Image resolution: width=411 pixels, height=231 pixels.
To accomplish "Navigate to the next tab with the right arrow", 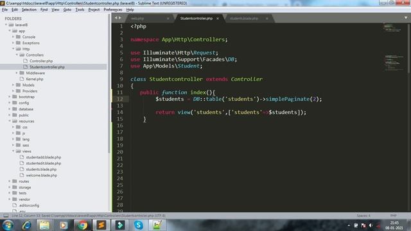I will pos(120,18).
